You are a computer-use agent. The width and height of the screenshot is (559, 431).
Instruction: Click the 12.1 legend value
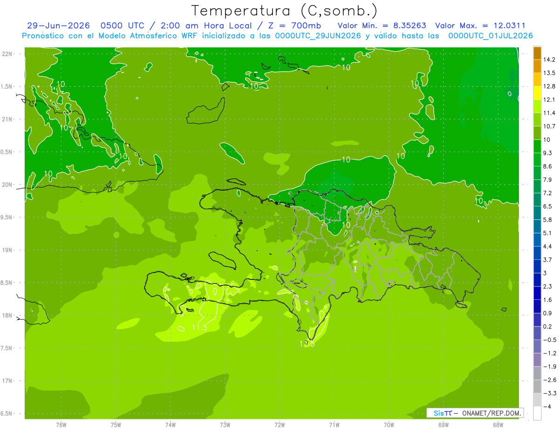click(x=549, y=100)
